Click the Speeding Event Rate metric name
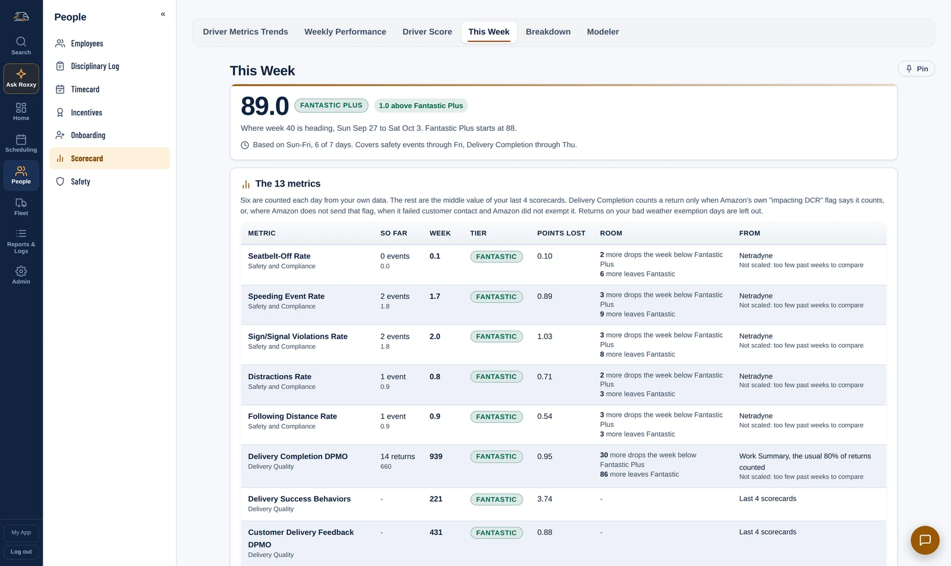Viewport: 951px width, 566px height. coord(286,296)
